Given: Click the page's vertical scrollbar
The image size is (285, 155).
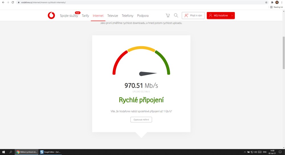Looking at the screenshot, I should [x=284, y=53].
